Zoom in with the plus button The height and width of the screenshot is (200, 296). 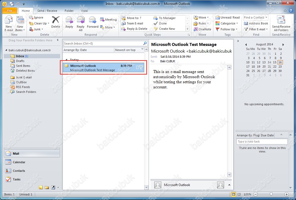(286, 194)
